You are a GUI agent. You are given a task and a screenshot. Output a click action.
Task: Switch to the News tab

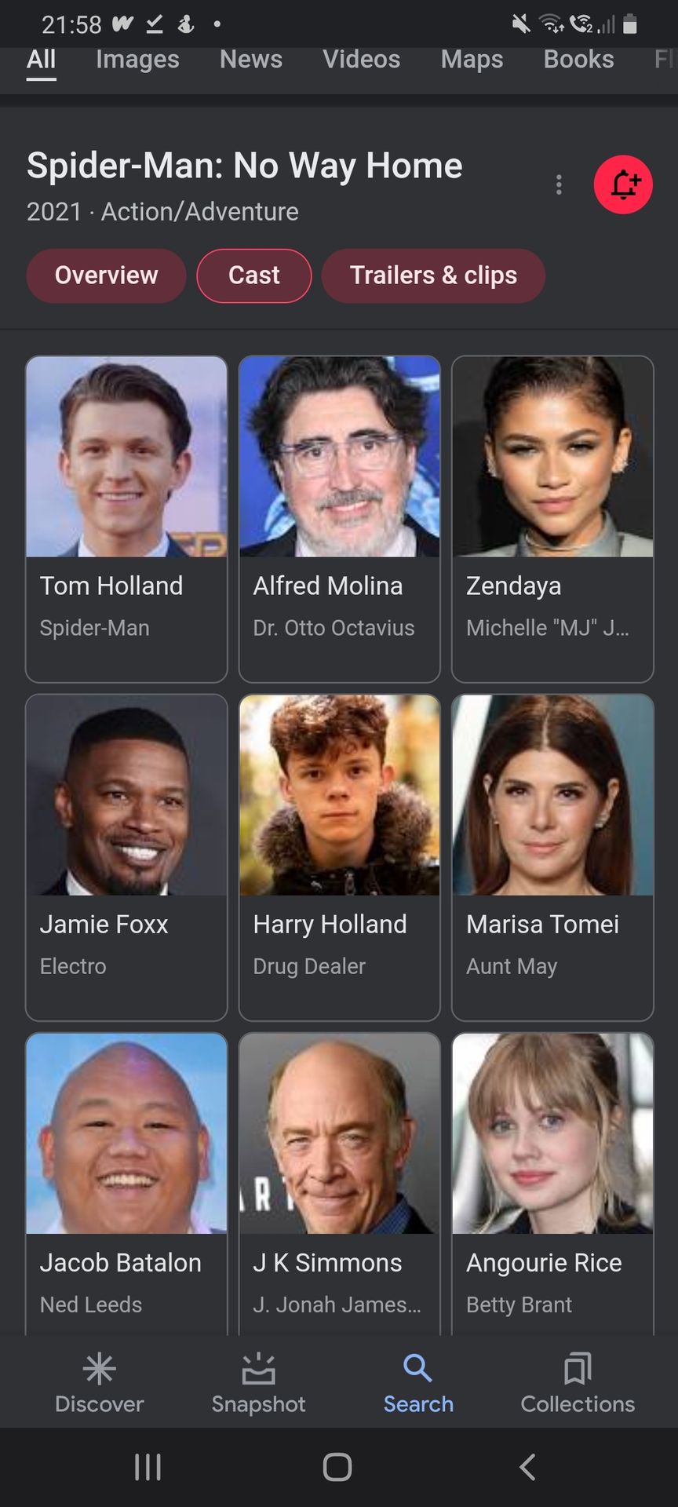(x=251, y=60)
